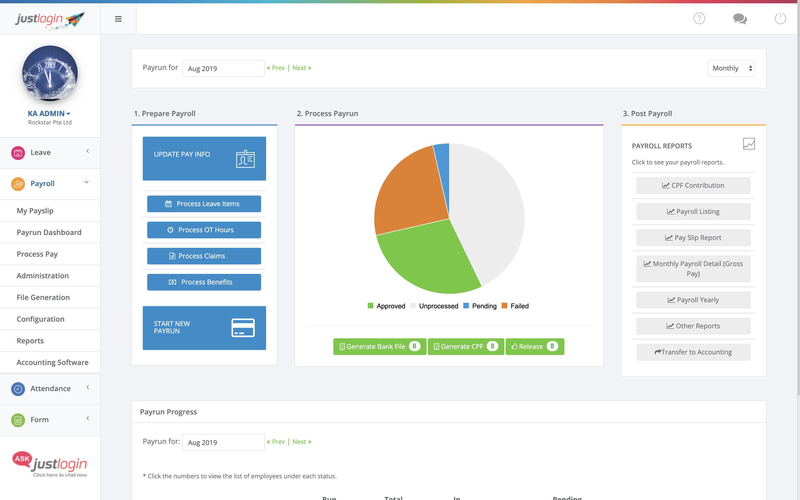Collapse the Payroll section chevron
Screen dimensions: 800x500
pyautogui.click(x=87, y=182)
